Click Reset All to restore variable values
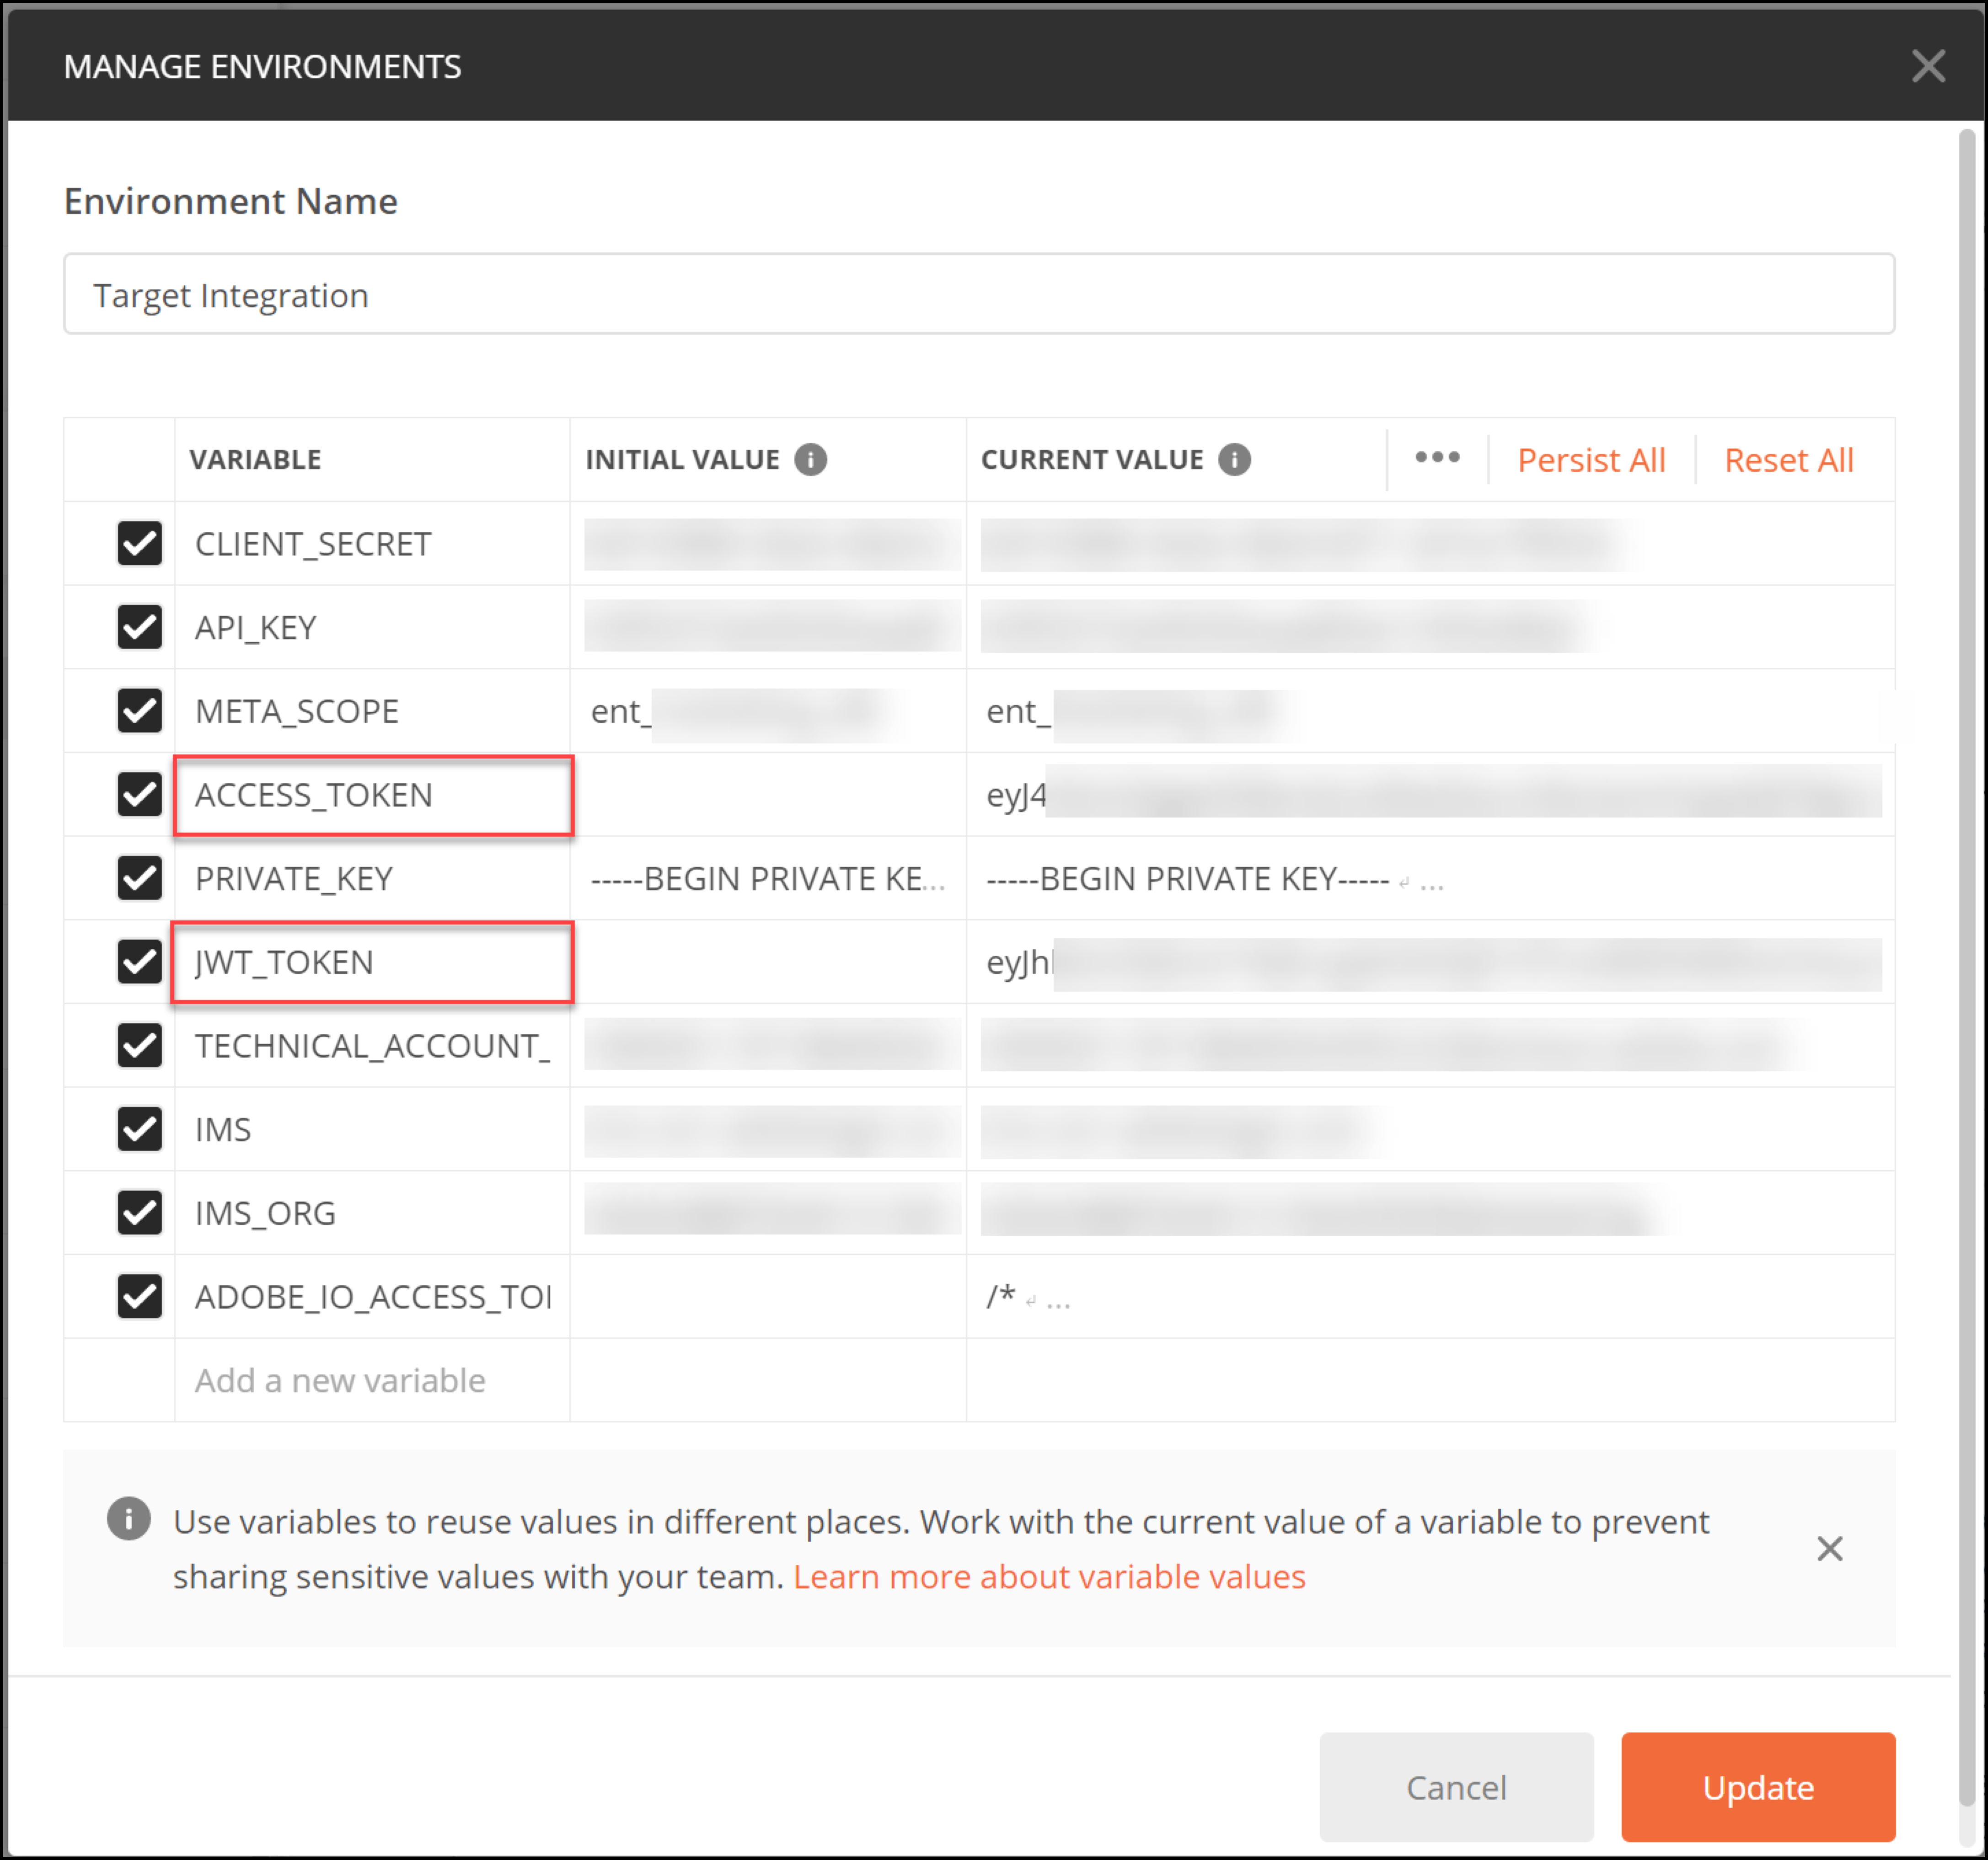Viewport: 1988px width, 1860px height. pyautogui.click(x=1789, y=459)
